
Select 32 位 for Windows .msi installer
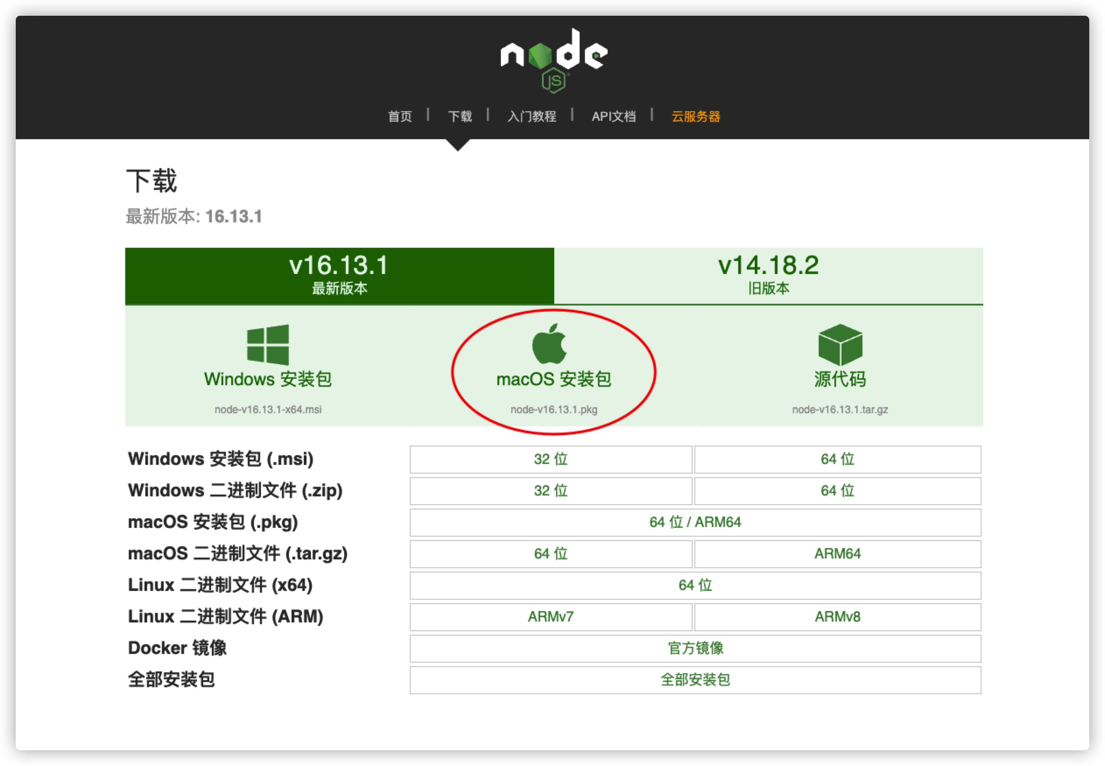pos(551,459)
